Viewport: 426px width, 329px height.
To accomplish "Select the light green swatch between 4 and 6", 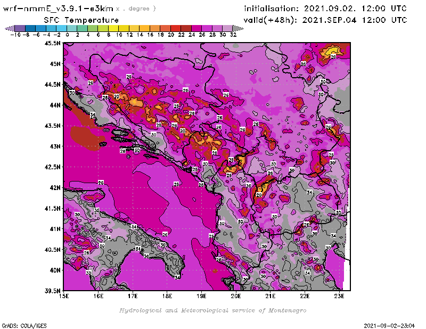I will click(x=92, y=28).
